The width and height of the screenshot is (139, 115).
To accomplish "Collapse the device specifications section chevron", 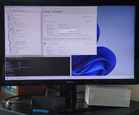I will click(x=94, y=21).
